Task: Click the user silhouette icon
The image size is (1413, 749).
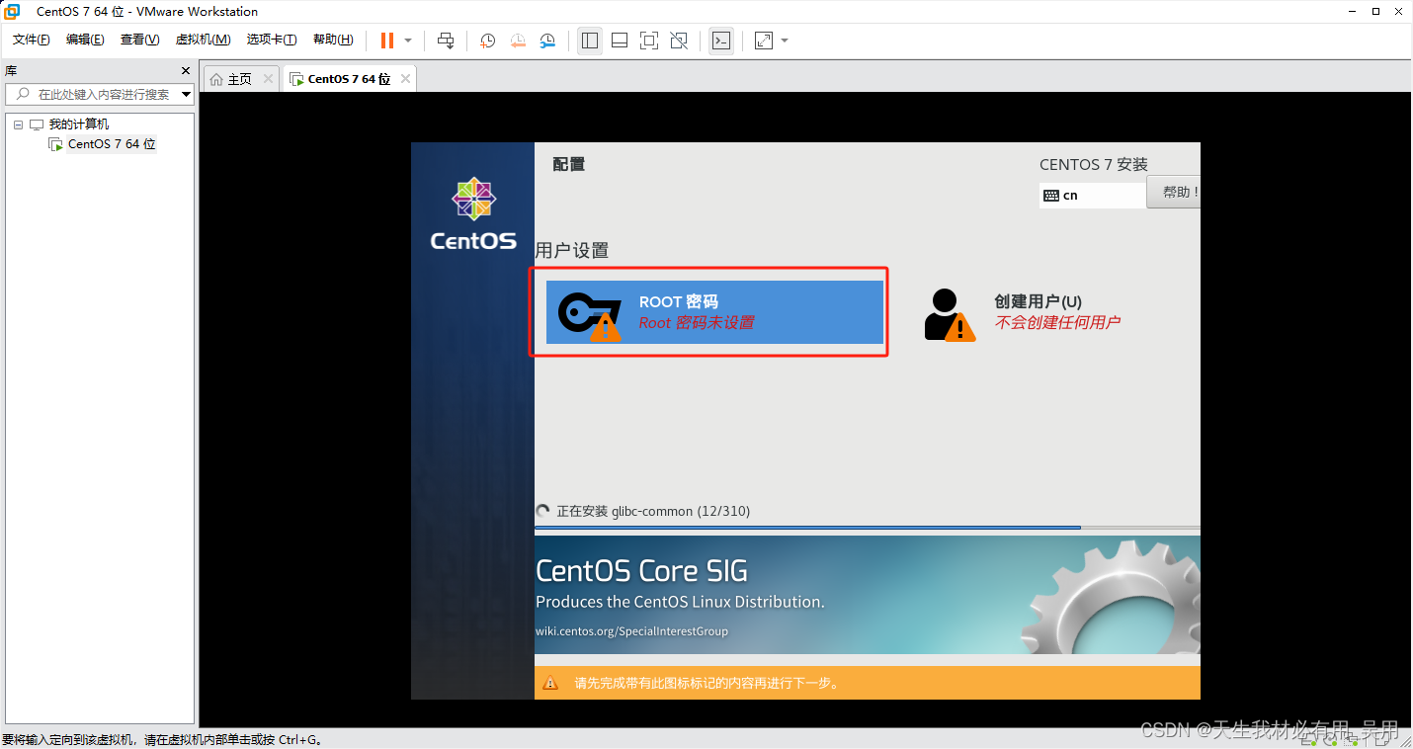Action: click(949, 314)
